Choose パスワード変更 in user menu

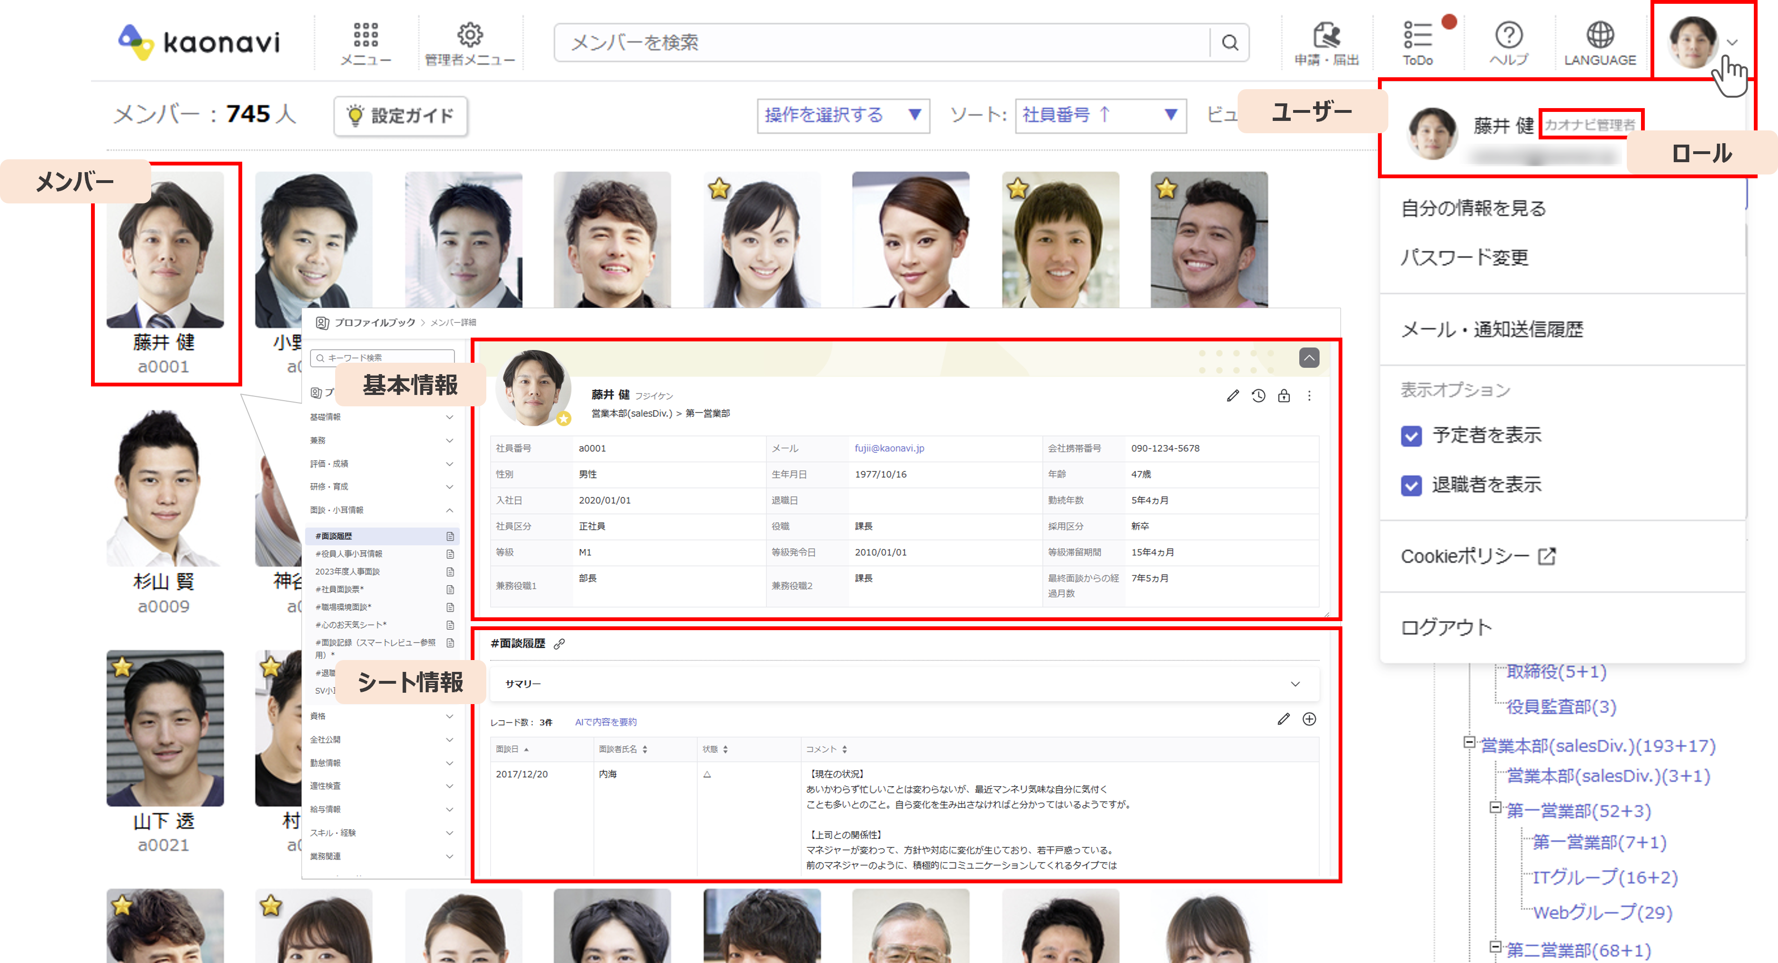(1464, 258)
